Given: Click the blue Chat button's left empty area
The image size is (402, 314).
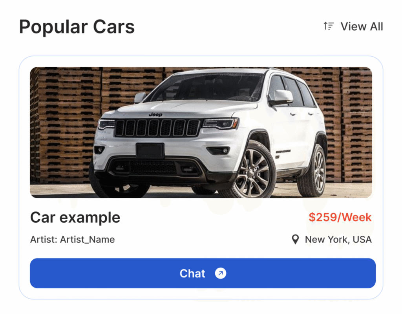Looking at the screenshot, I should (102, 273).
